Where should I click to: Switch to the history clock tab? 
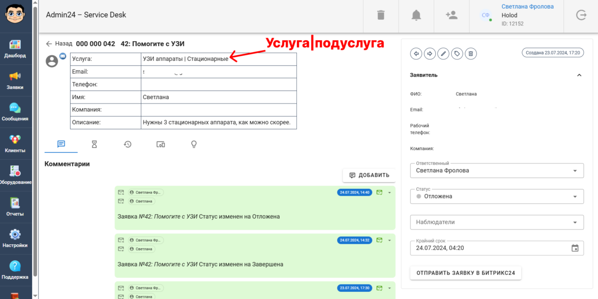click(x=127, y=144)
